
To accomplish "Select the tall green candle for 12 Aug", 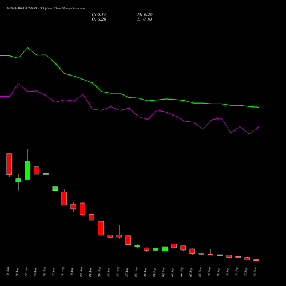I will coord(27,170).
